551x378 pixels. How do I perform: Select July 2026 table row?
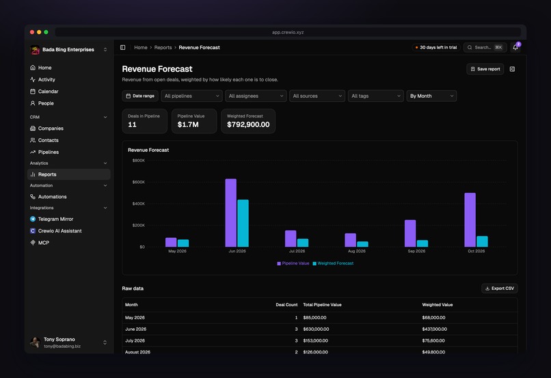click(x=320, y=341)
